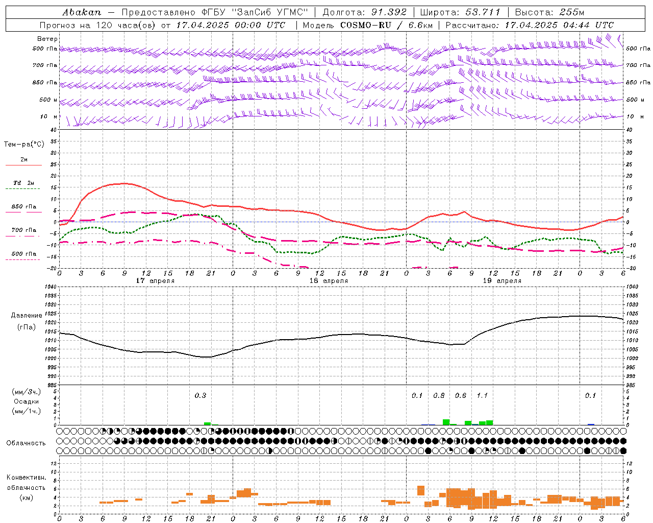This screenshot has height=523, width=653.
Task: Click the 'Широта: 53.711' latitude value
Action: tap(461, 12)
